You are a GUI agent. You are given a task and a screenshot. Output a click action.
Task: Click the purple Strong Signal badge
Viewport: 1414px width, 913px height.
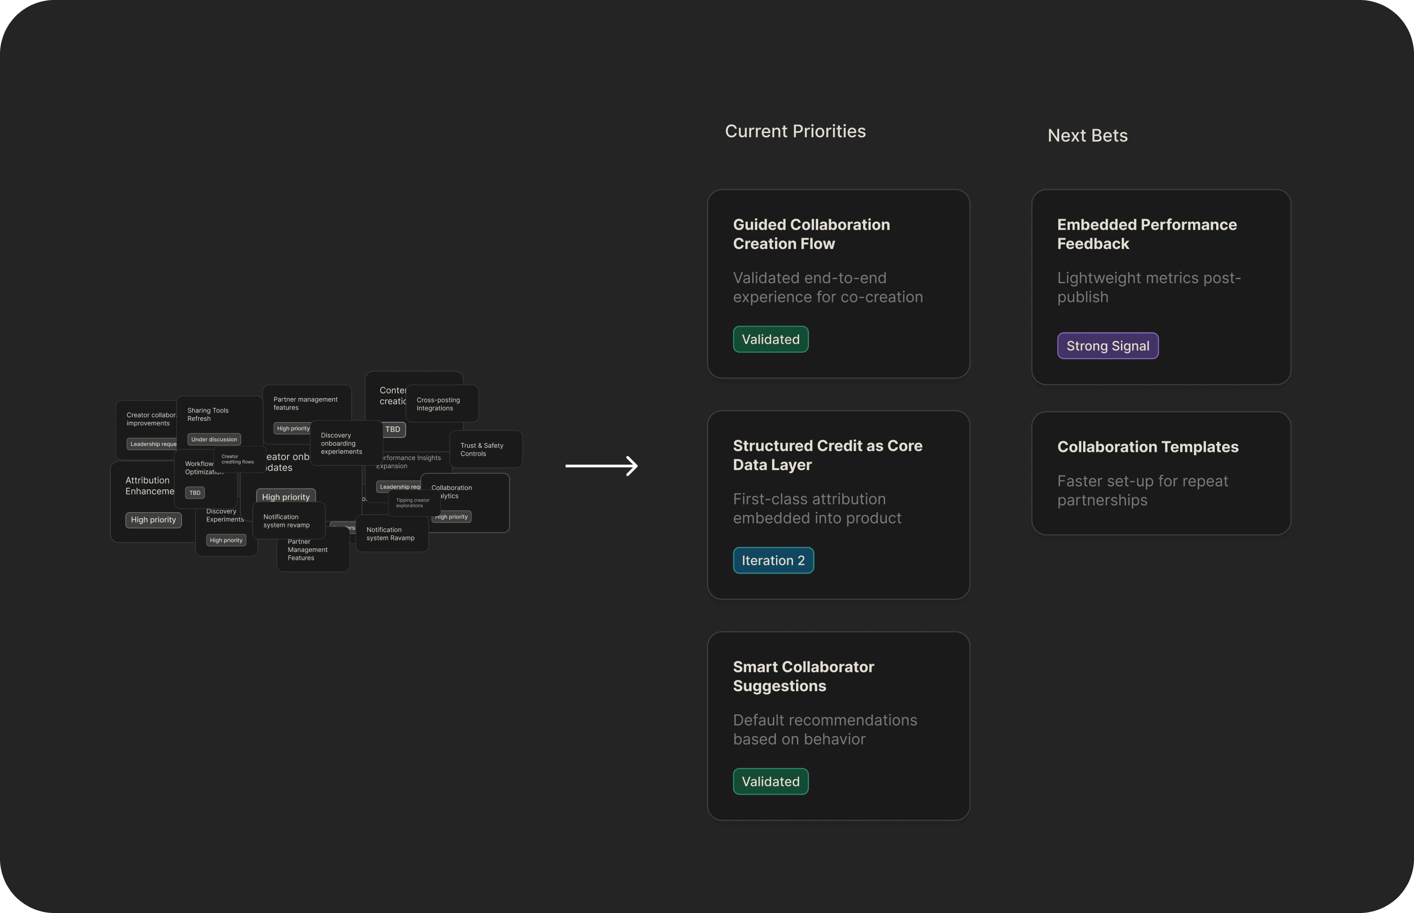pyautogui.click(x=1107, y=346)
